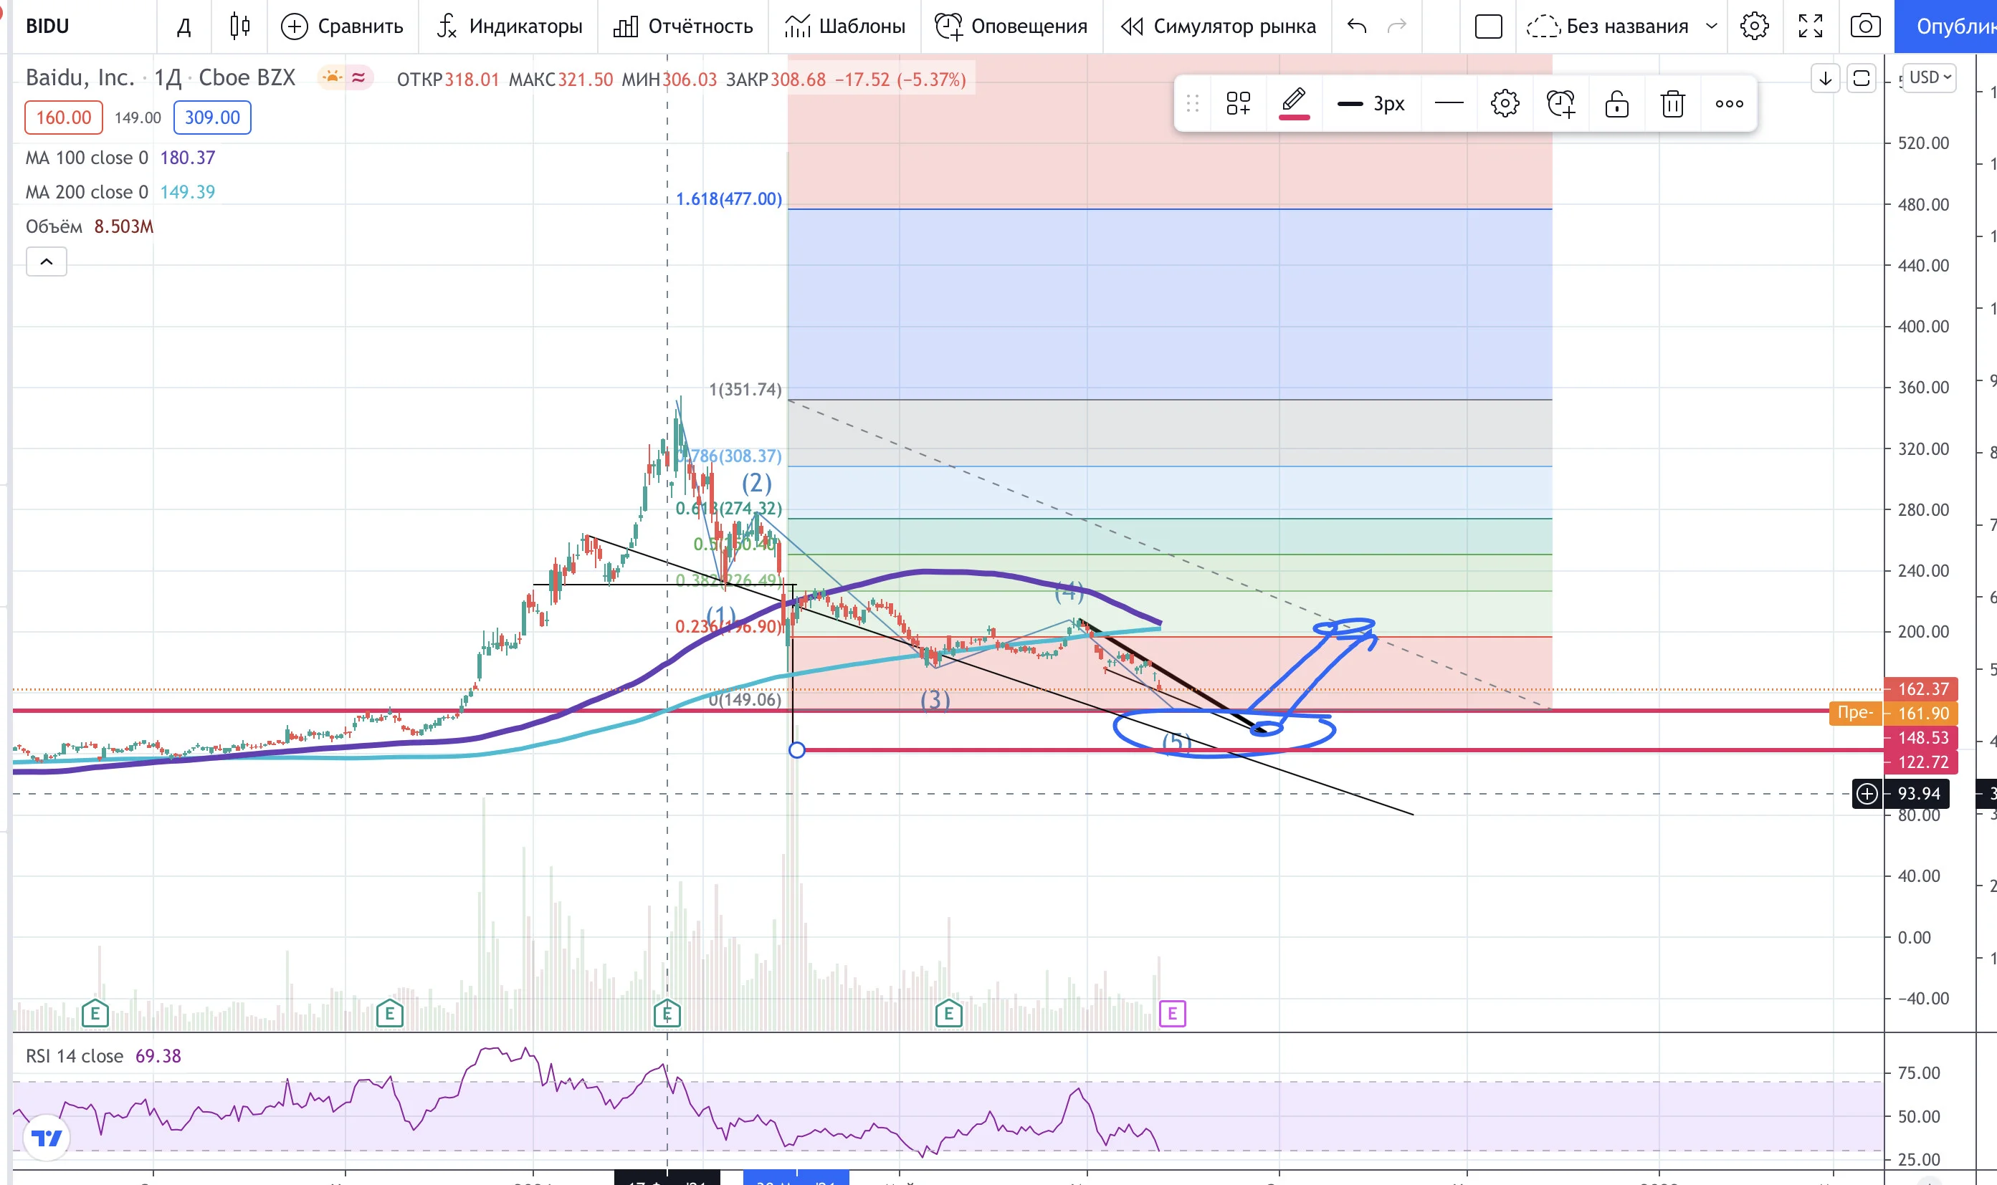Click the down arrow icon beside USD
Viewport: 1997px width, 1185px height.
pos(1825,78)
